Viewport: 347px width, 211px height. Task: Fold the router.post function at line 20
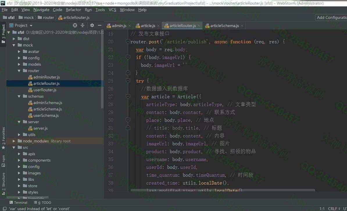click(128, 41)
